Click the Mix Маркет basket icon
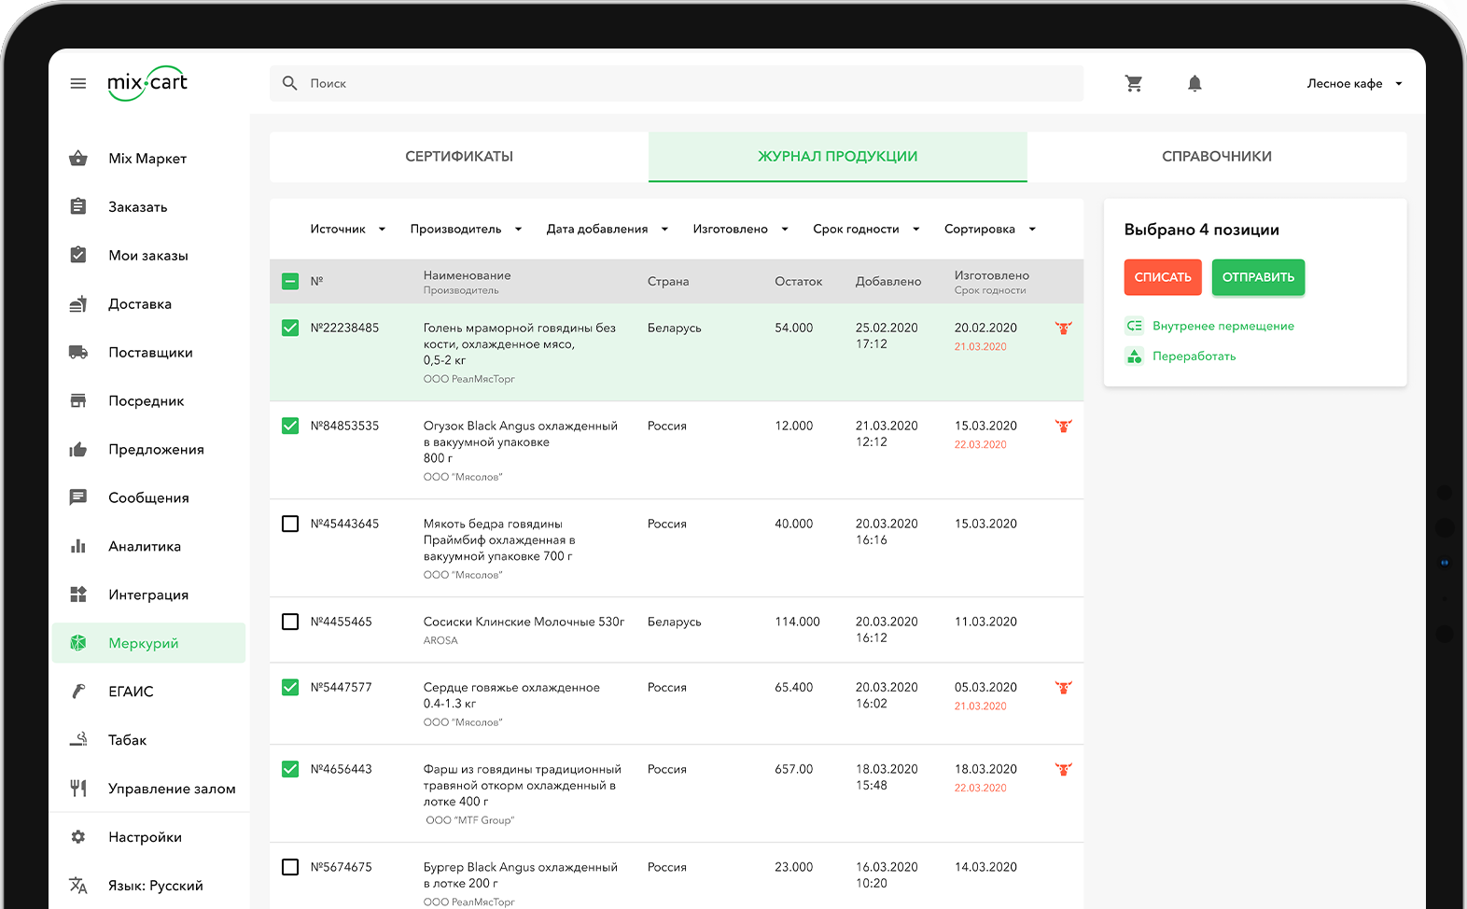 pyautogui.click(x=78, y=158)
